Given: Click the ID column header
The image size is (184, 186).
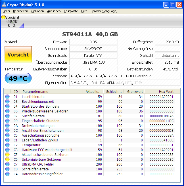Looking at the screenshot, I should pyautogui.click(x=15, y=91).
